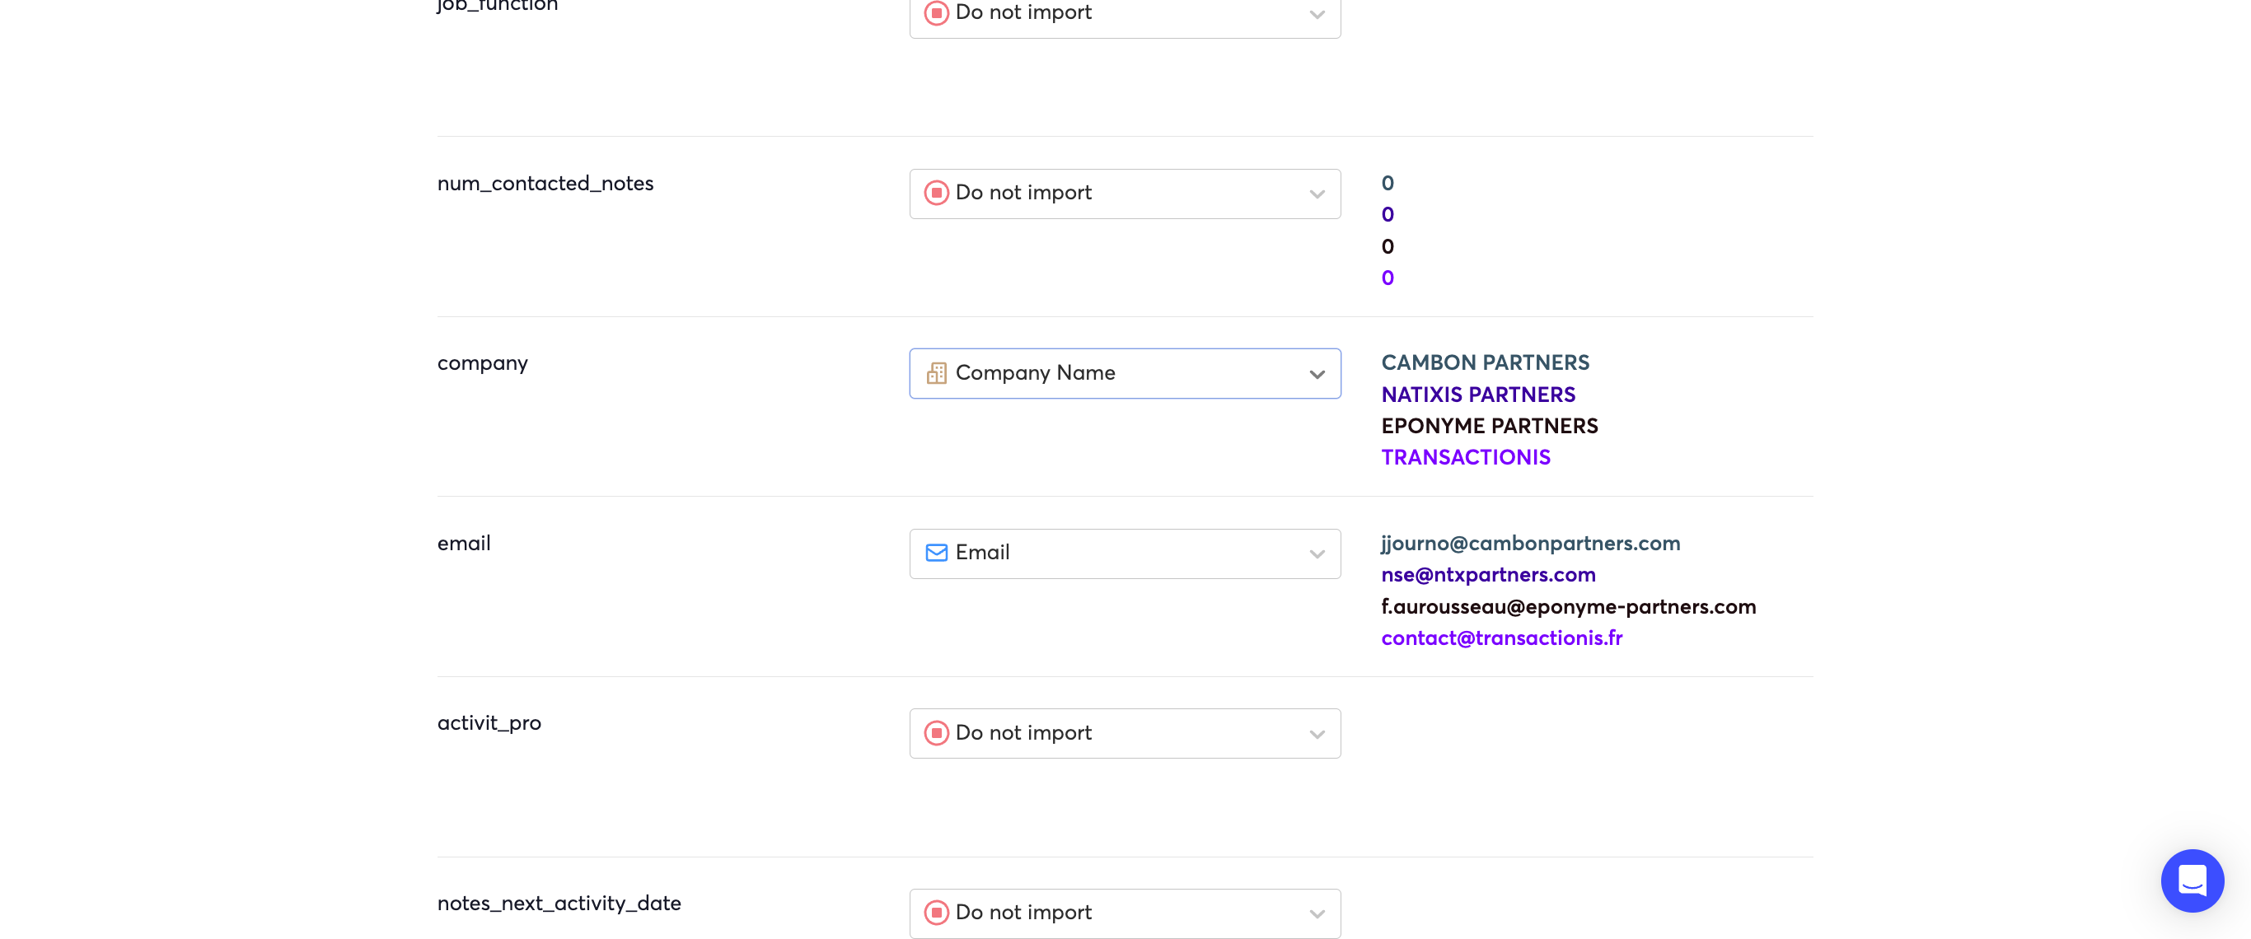Click the contact@transactionis.fr sample email
The image size is (2251, 939).
tap(1501, 638)
